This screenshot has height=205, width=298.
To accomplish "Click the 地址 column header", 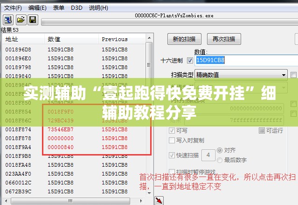I will (23, 39).
